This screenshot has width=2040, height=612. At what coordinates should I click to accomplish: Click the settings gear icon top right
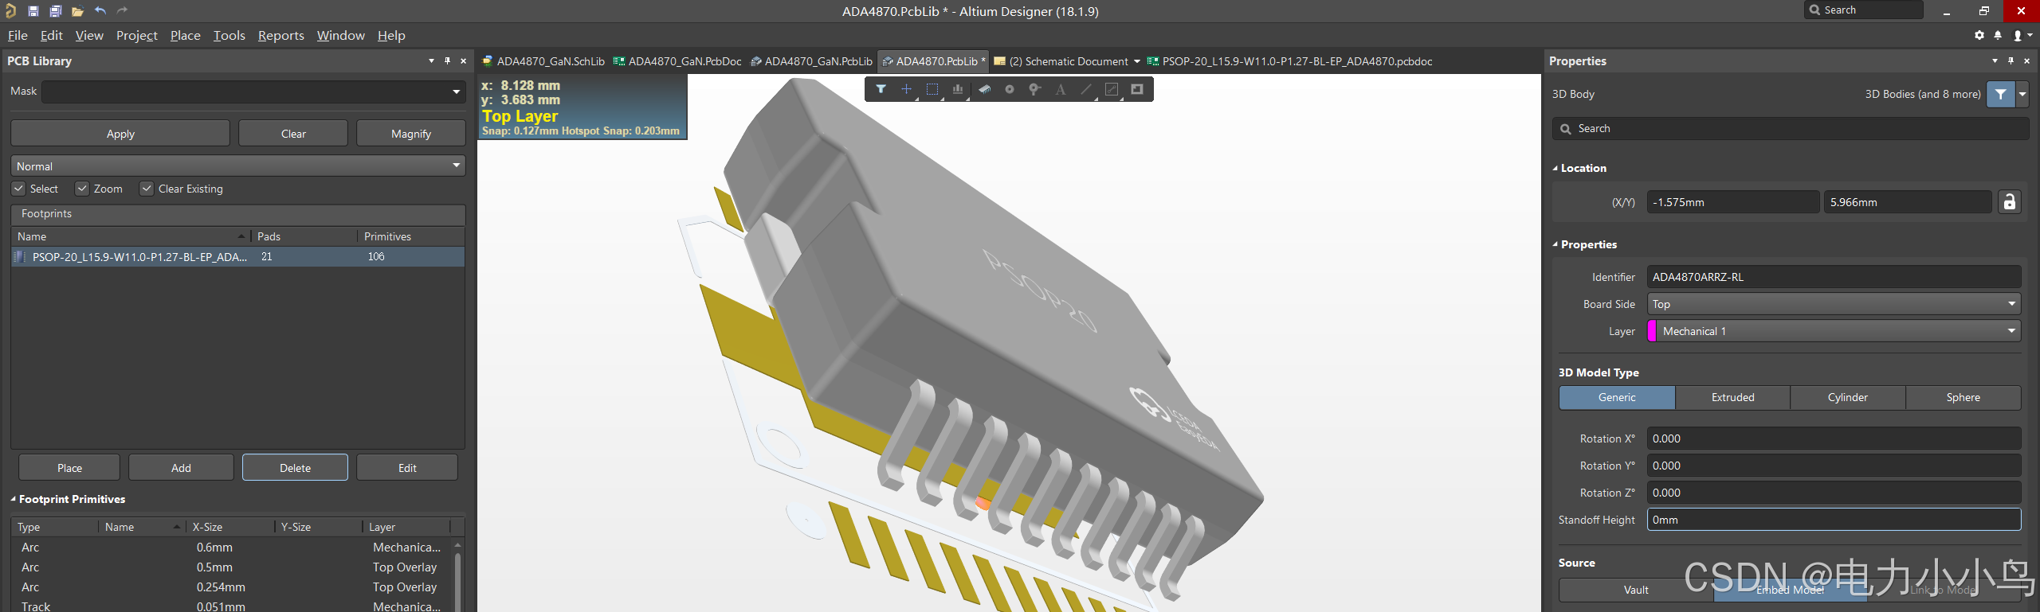coord(1979,35)
